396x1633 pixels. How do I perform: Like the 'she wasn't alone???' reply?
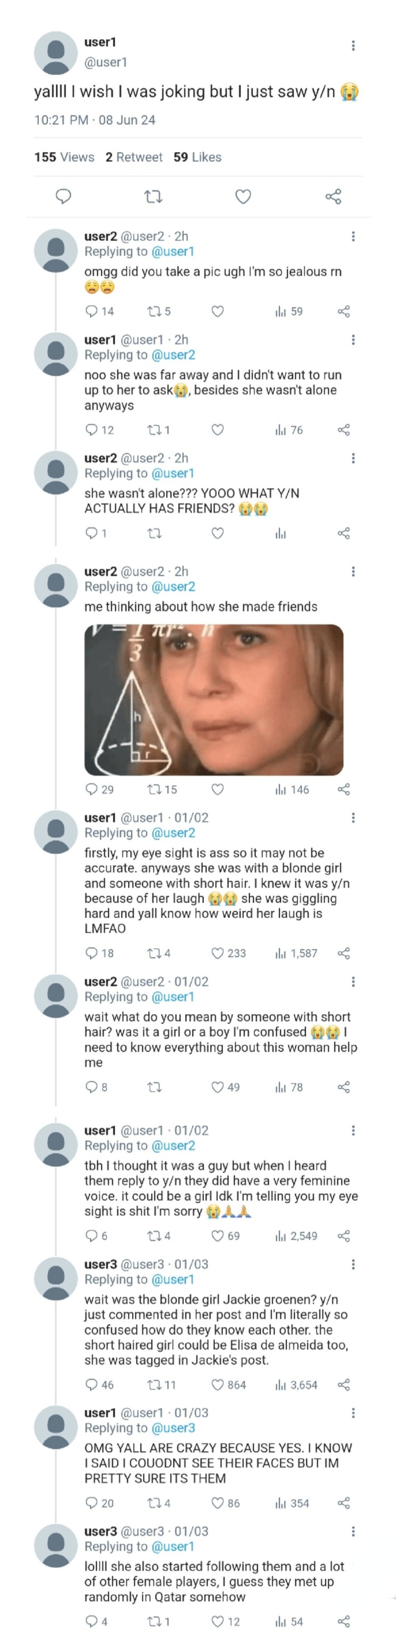pyautogui.click(x=218, y=533)
